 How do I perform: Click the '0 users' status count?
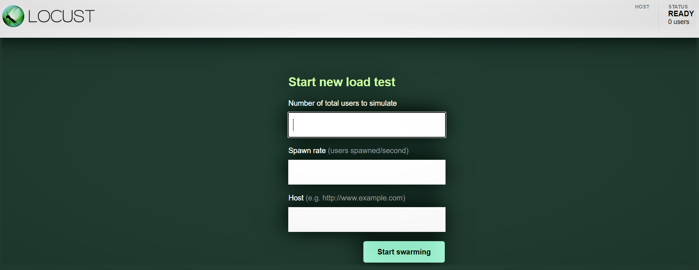(679, 22)
